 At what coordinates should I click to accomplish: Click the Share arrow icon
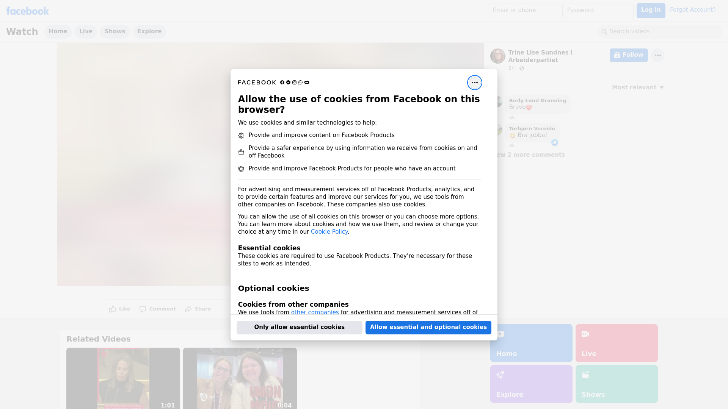click(188, 309)
